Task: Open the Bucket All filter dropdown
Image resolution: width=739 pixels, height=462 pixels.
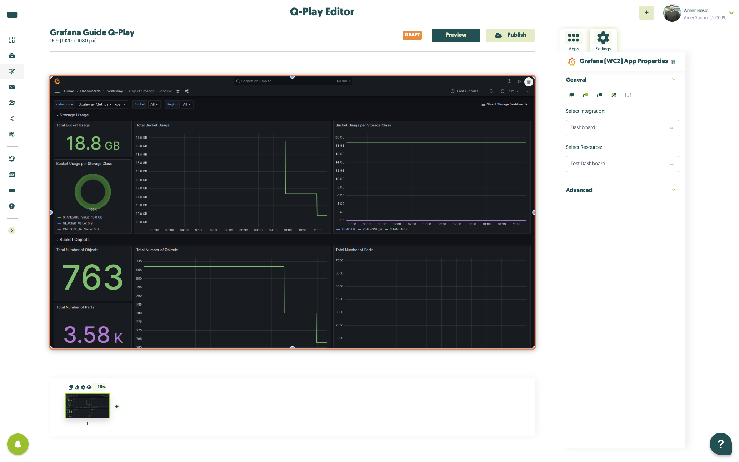Action: (154, 105)
